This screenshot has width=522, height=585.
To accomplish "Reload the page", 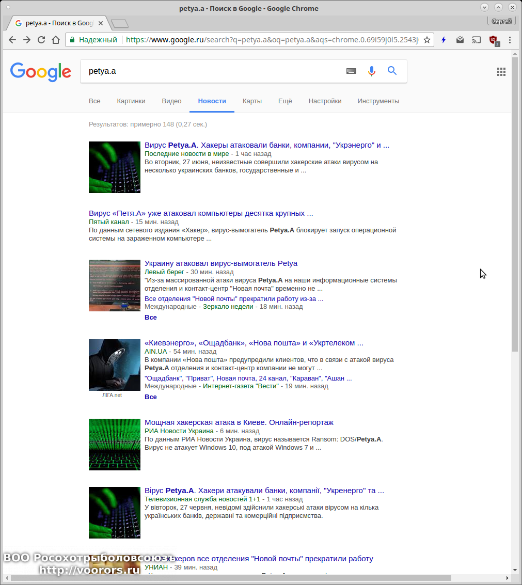I will click(41, 40).
